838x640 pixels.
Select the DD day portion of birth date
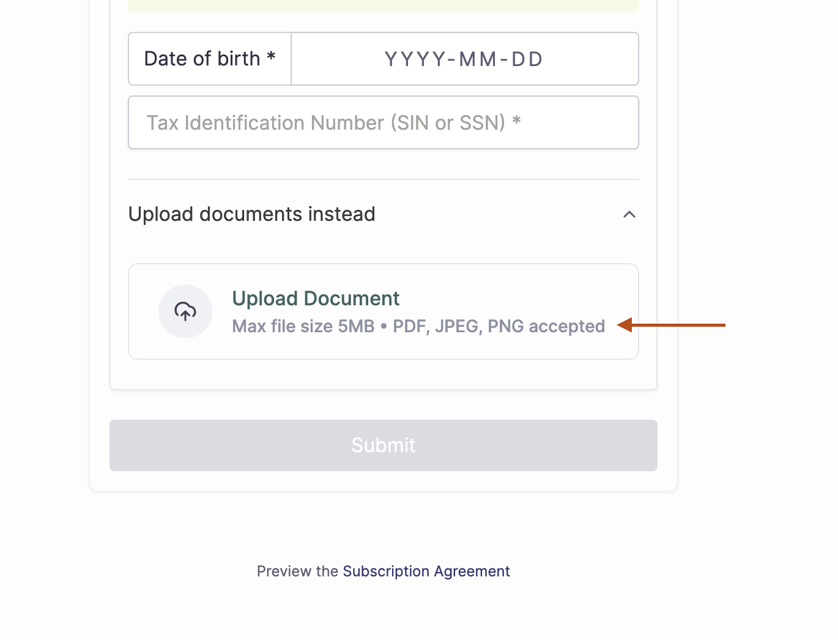[x=527, y=59]
